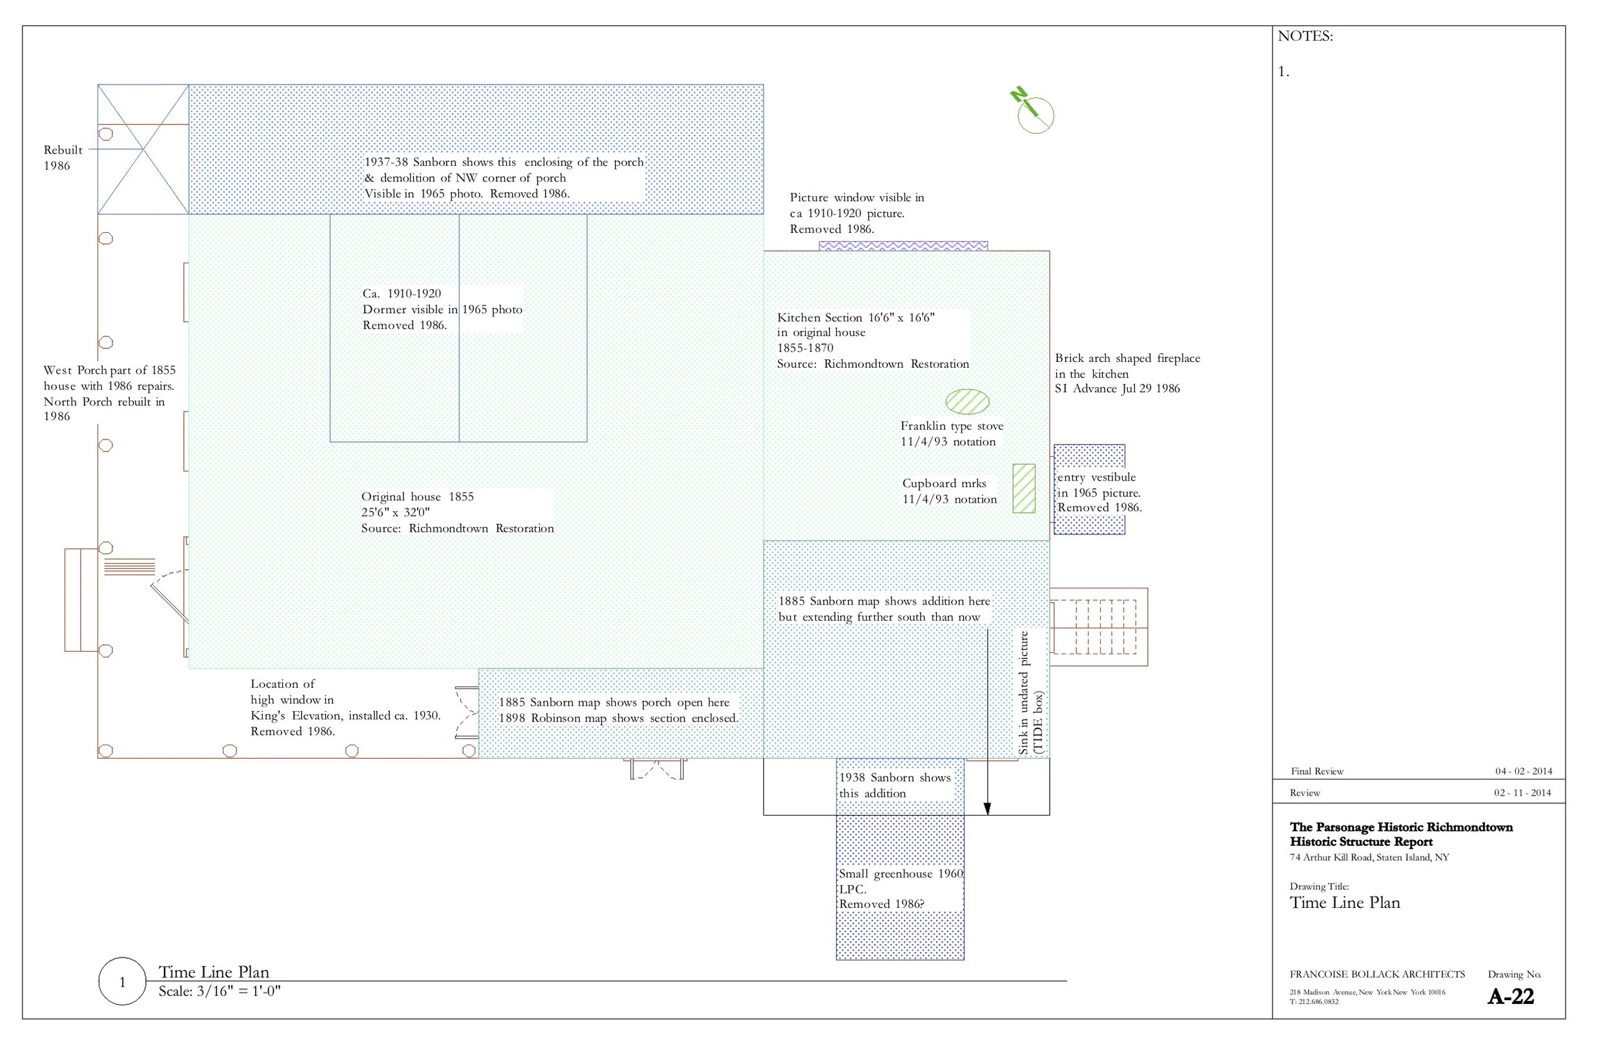
Task: Click the green hatched cupboard marks rectangle
Action: tap(1023, 488)
